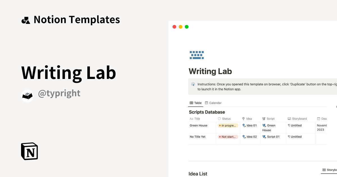Screen dimensions: 337x177
Task: Click the keyboard page icon above Writing Lab
Action: point(197,55)
